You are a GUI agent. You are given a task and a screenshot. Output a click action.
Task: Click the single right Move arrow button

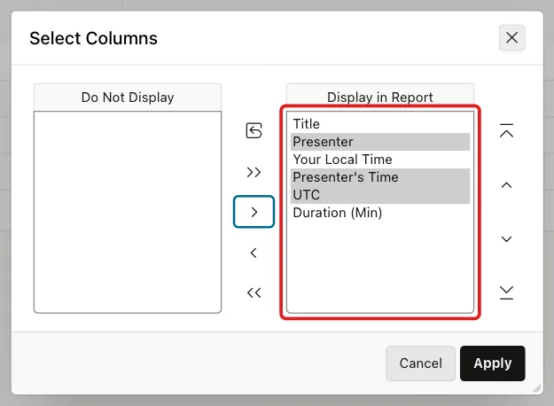pos(254,212)
